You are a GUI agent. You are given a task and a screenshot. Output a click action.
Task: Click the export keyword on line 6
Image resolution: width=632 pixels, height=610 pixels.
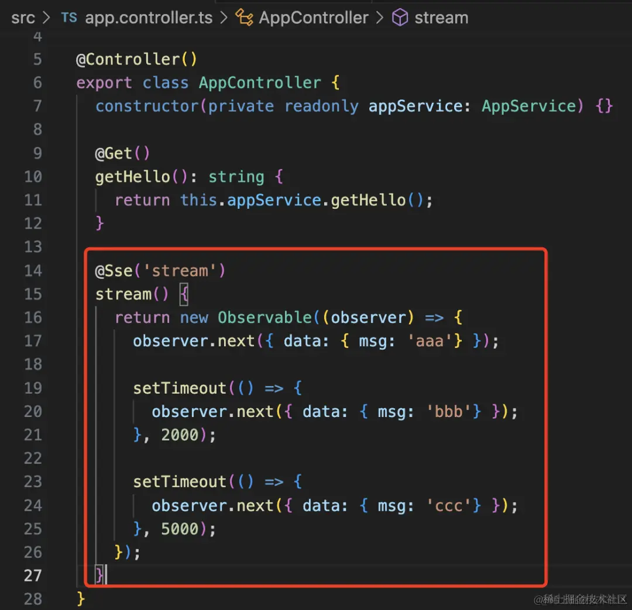pos(104,83)
